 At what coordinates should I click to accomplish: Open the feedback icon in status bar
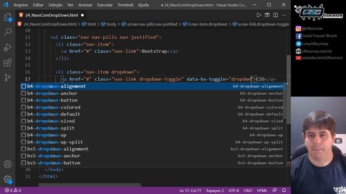pyautogui.click(x=275, y=190)
